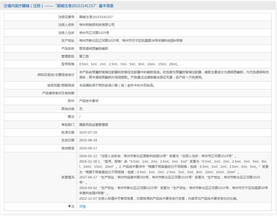This screenshot has height=216, width=277.
Task: Select the registration number 国械注准20153141157 value
Action: click(x=96, y=17)
